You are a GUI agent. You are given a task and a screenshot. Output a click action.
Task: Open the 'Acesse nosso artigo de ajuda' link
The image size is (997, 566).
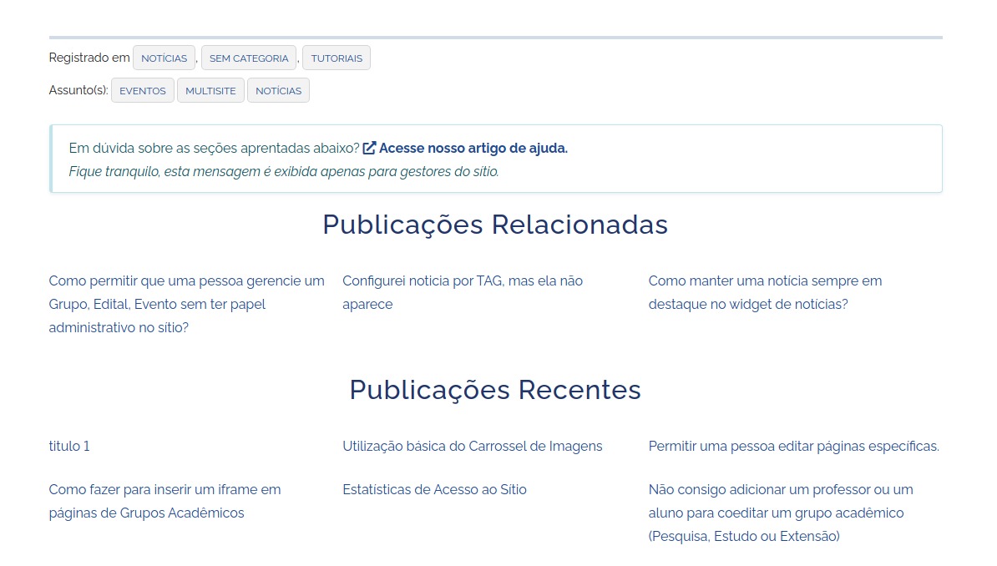point(473,148)
